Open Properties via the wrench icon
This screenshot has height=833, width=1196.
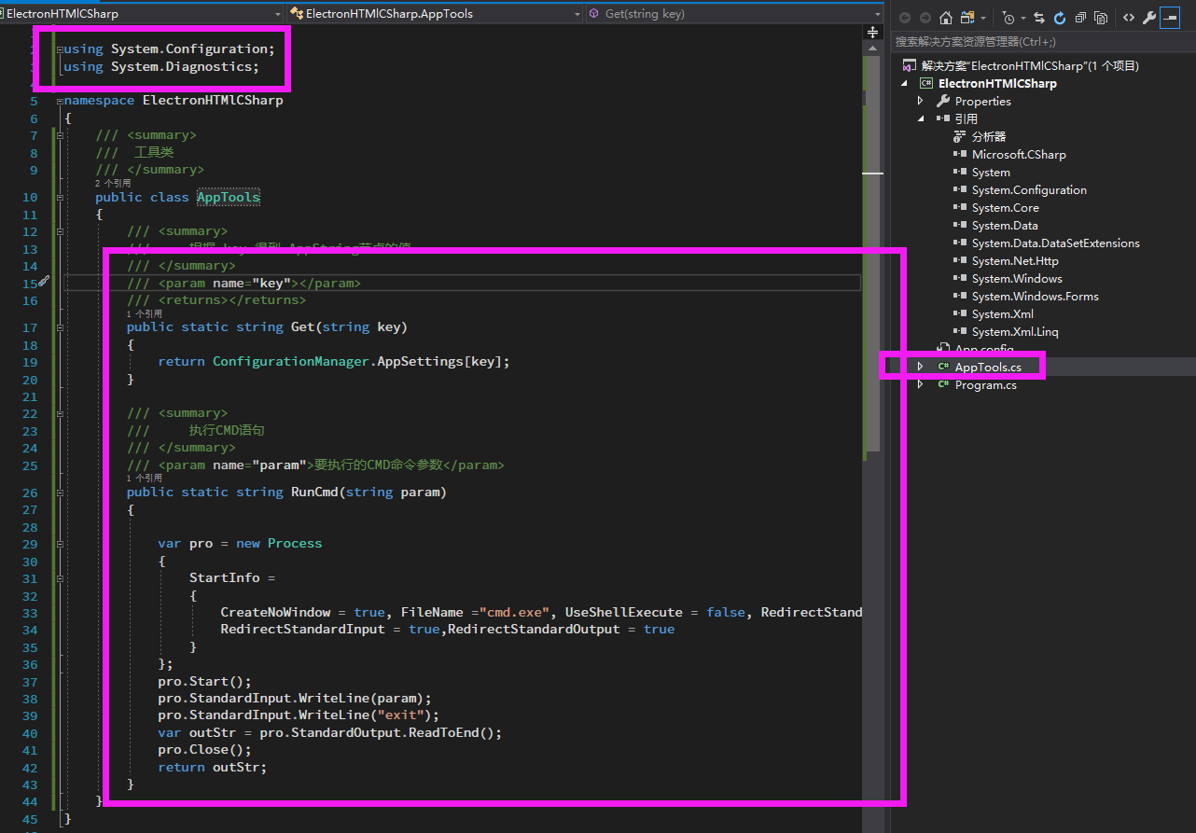point(1149,17)
